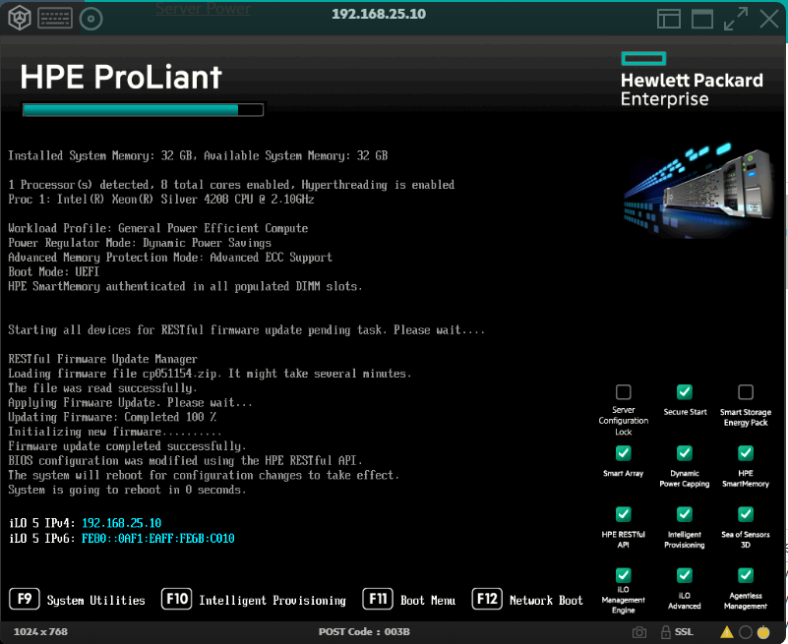This screenshot has height=644, width=788.
Task: Click the Proc 1: Intel Xeon Silver line
Action: [161, 200]
